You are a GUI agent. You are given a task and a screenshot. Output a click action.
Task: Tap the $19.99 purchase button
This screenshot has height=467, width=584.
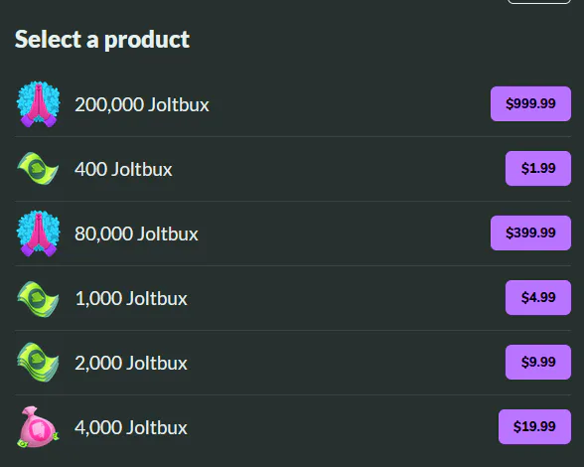point(534,426)
